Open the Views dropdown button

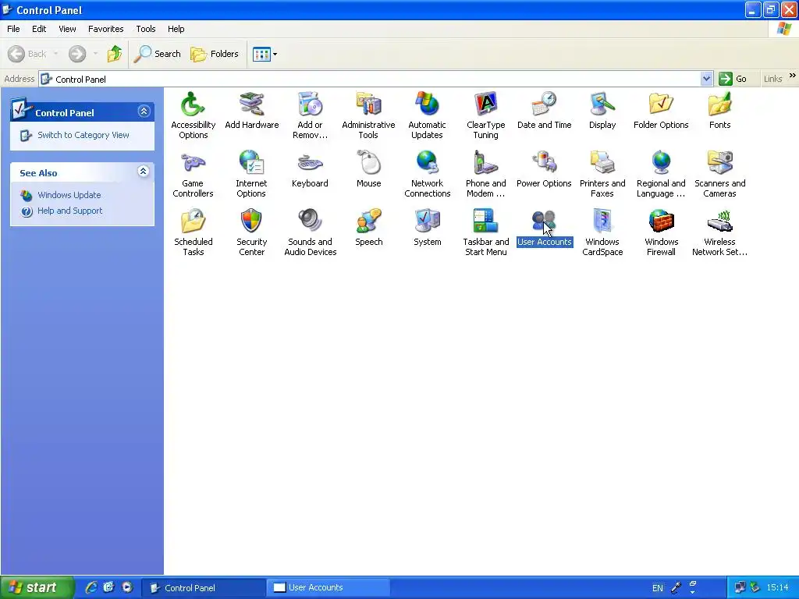[x=265, y=54]
